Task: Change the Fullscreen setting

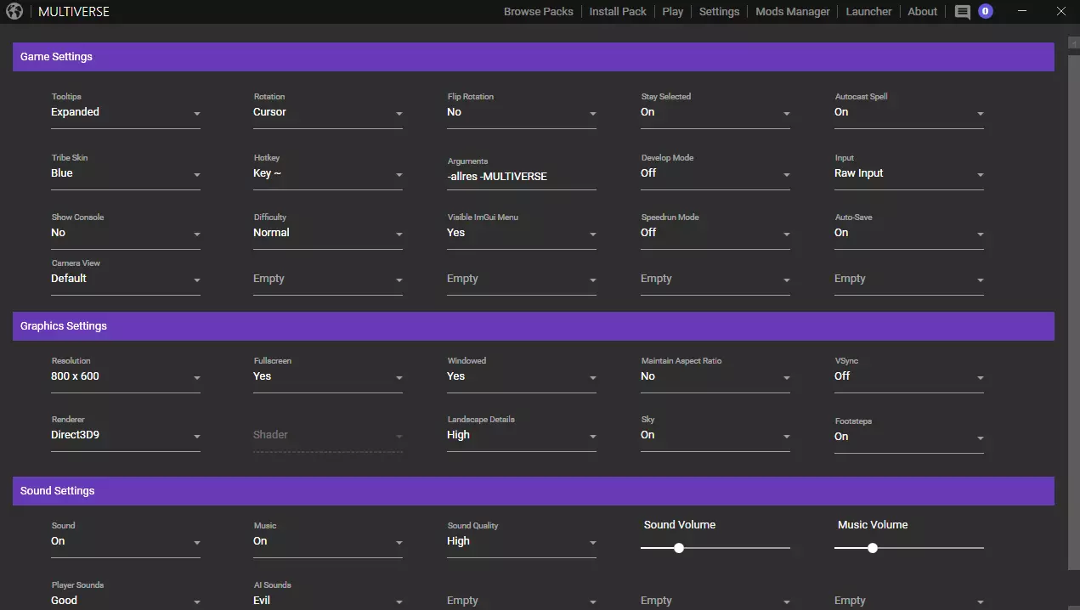Action: (x=328, y=376)
